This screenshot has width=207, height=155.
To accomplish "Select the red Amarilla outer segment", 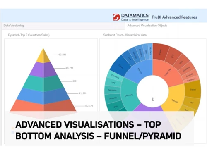I will (x=189, y=75).
